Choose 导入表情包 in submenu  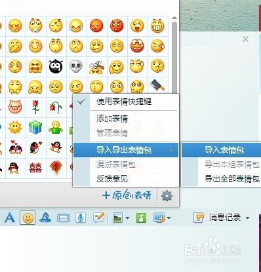(222, 150)
